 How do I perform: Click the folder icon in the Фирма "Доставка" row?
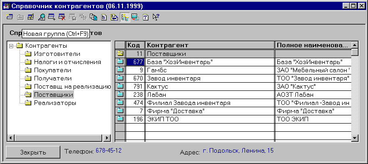click(x=120, y=111)
